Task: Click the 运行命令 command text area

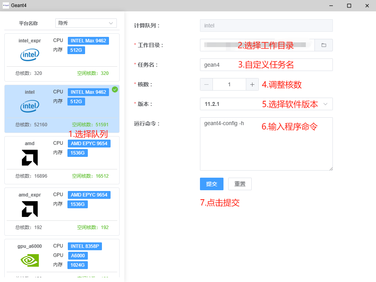Action: click(266, 144)
